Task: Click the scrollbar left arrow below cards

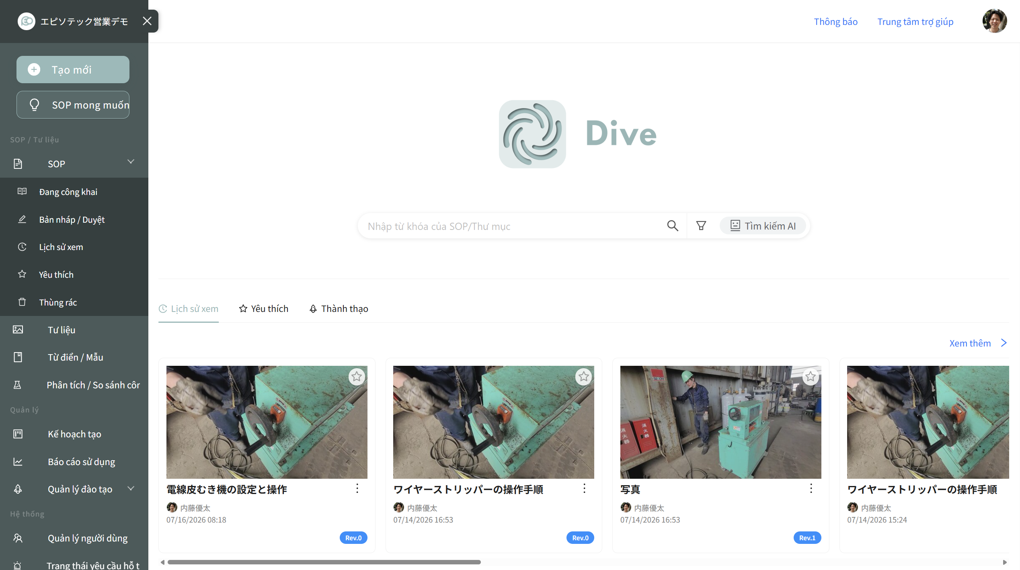Action: coord(162,562)
